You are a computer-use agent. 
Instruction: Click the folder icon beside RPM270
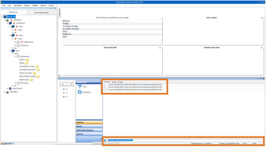pyautogui.click(x=27, y=60)
